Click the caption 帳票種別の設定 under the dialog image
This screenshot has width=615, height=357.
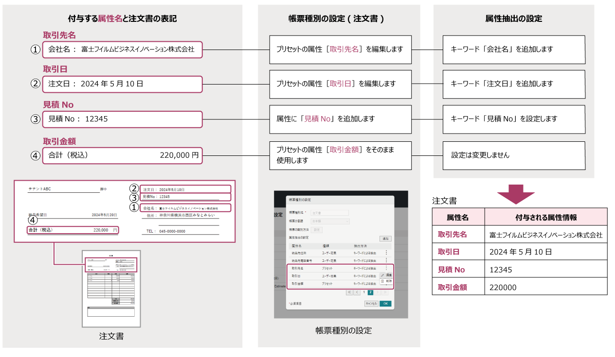pyautogui.click(x=344, y=331)
